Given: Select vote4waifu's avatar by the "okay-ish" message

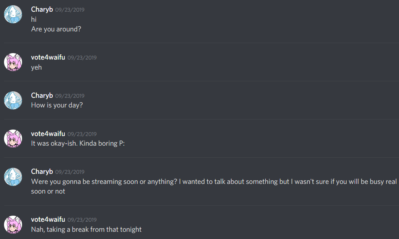Looking at the screenshot, I should 13,139.
